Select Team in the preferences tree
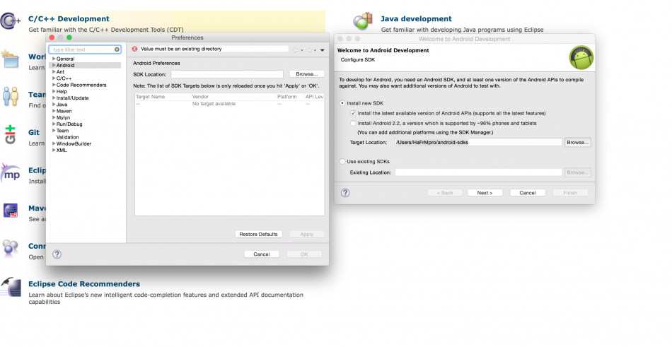672x347 pixels. tap(62, 131)
